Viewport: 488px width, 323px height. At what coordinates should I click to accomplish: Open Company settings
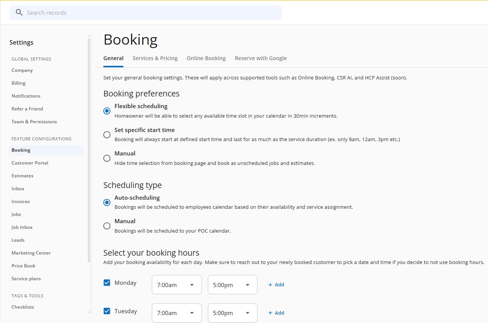[x=22, y=70]
